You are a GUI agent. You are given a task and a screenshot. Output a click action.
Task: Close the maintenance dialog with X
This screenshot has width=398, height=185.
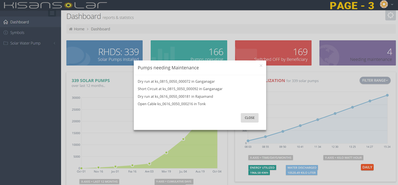point(261,66)
